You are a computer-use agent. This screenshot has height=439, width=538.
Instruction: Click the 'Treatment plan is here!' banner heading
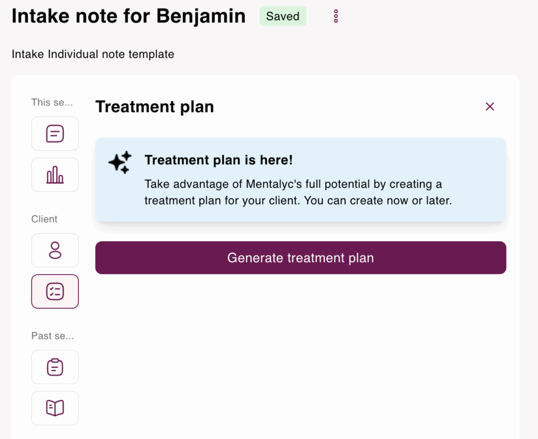click(x=219, y=160)
